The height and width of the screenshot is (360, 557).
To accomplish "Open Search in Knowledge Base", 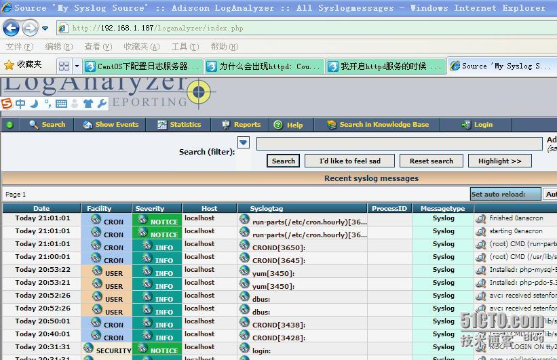I will pos(378,125).
